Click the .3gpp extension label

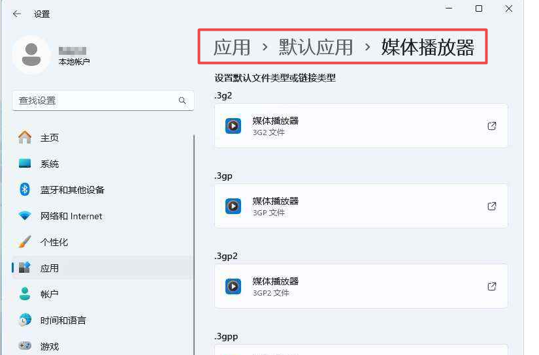pos(226,337)
